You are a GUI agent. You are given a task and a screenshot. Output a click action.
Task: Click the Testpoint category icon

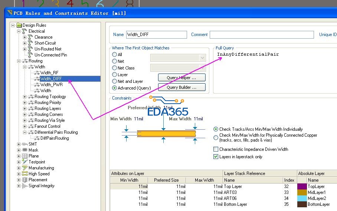[x=25, y=162]
